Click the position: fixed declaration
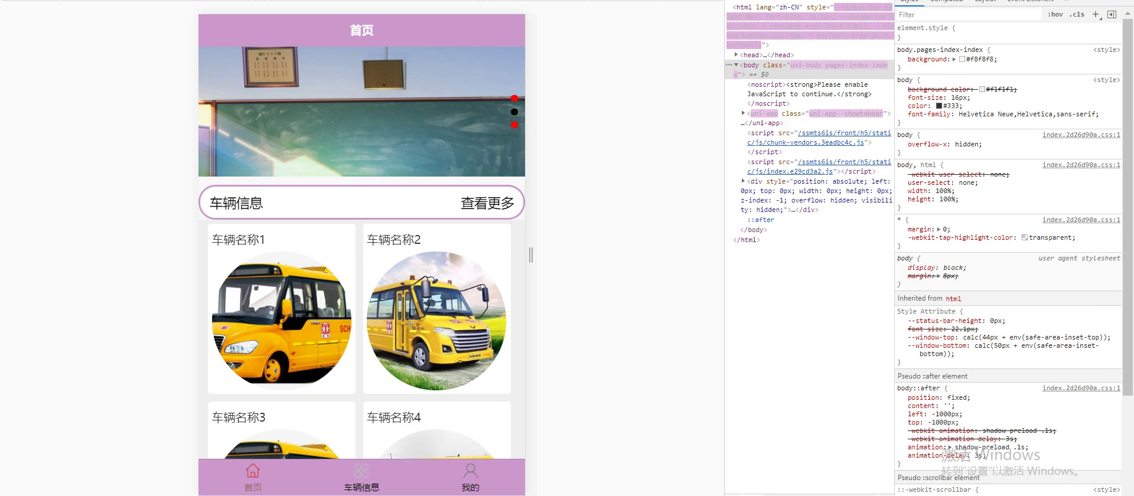The width and height of the screenshot is (1134, 496). pyautogui.click(x=939, y=397)
